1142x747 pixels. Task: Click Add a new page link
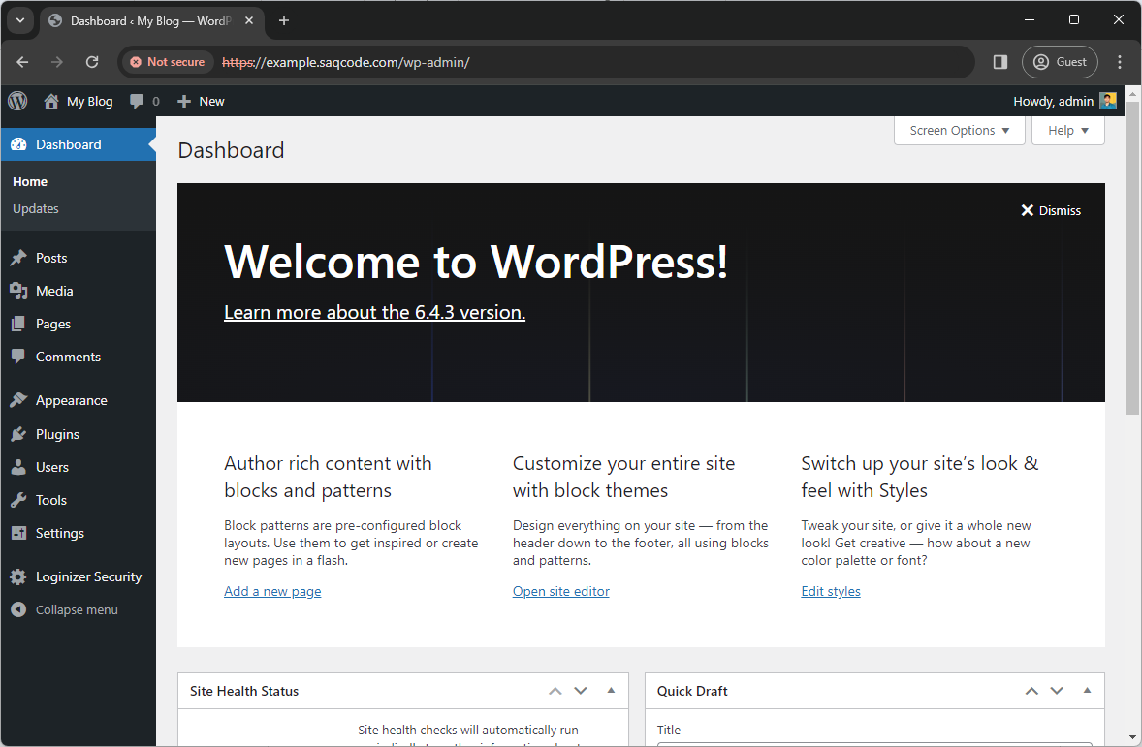pos(272,591)
